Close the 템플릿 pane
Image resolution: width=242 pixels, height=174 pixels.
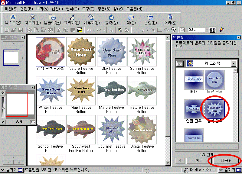[239, 37]
